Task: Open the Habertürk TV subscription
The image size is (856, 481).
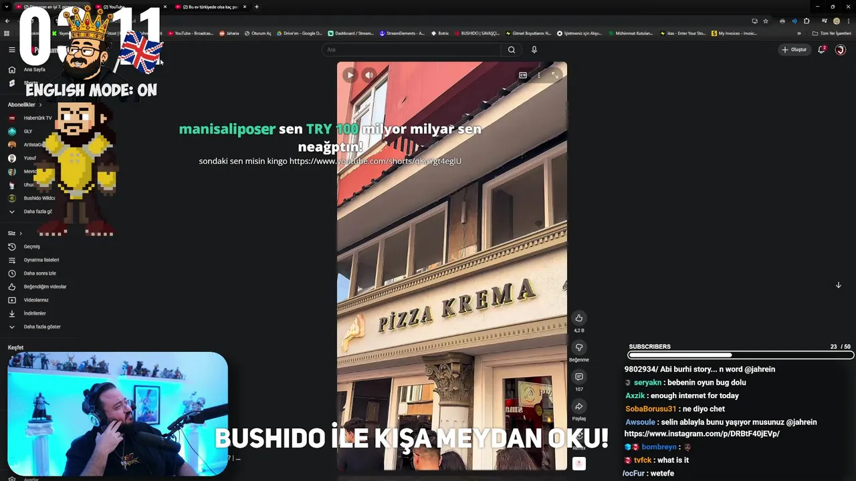Action: (x=30, y=118)
